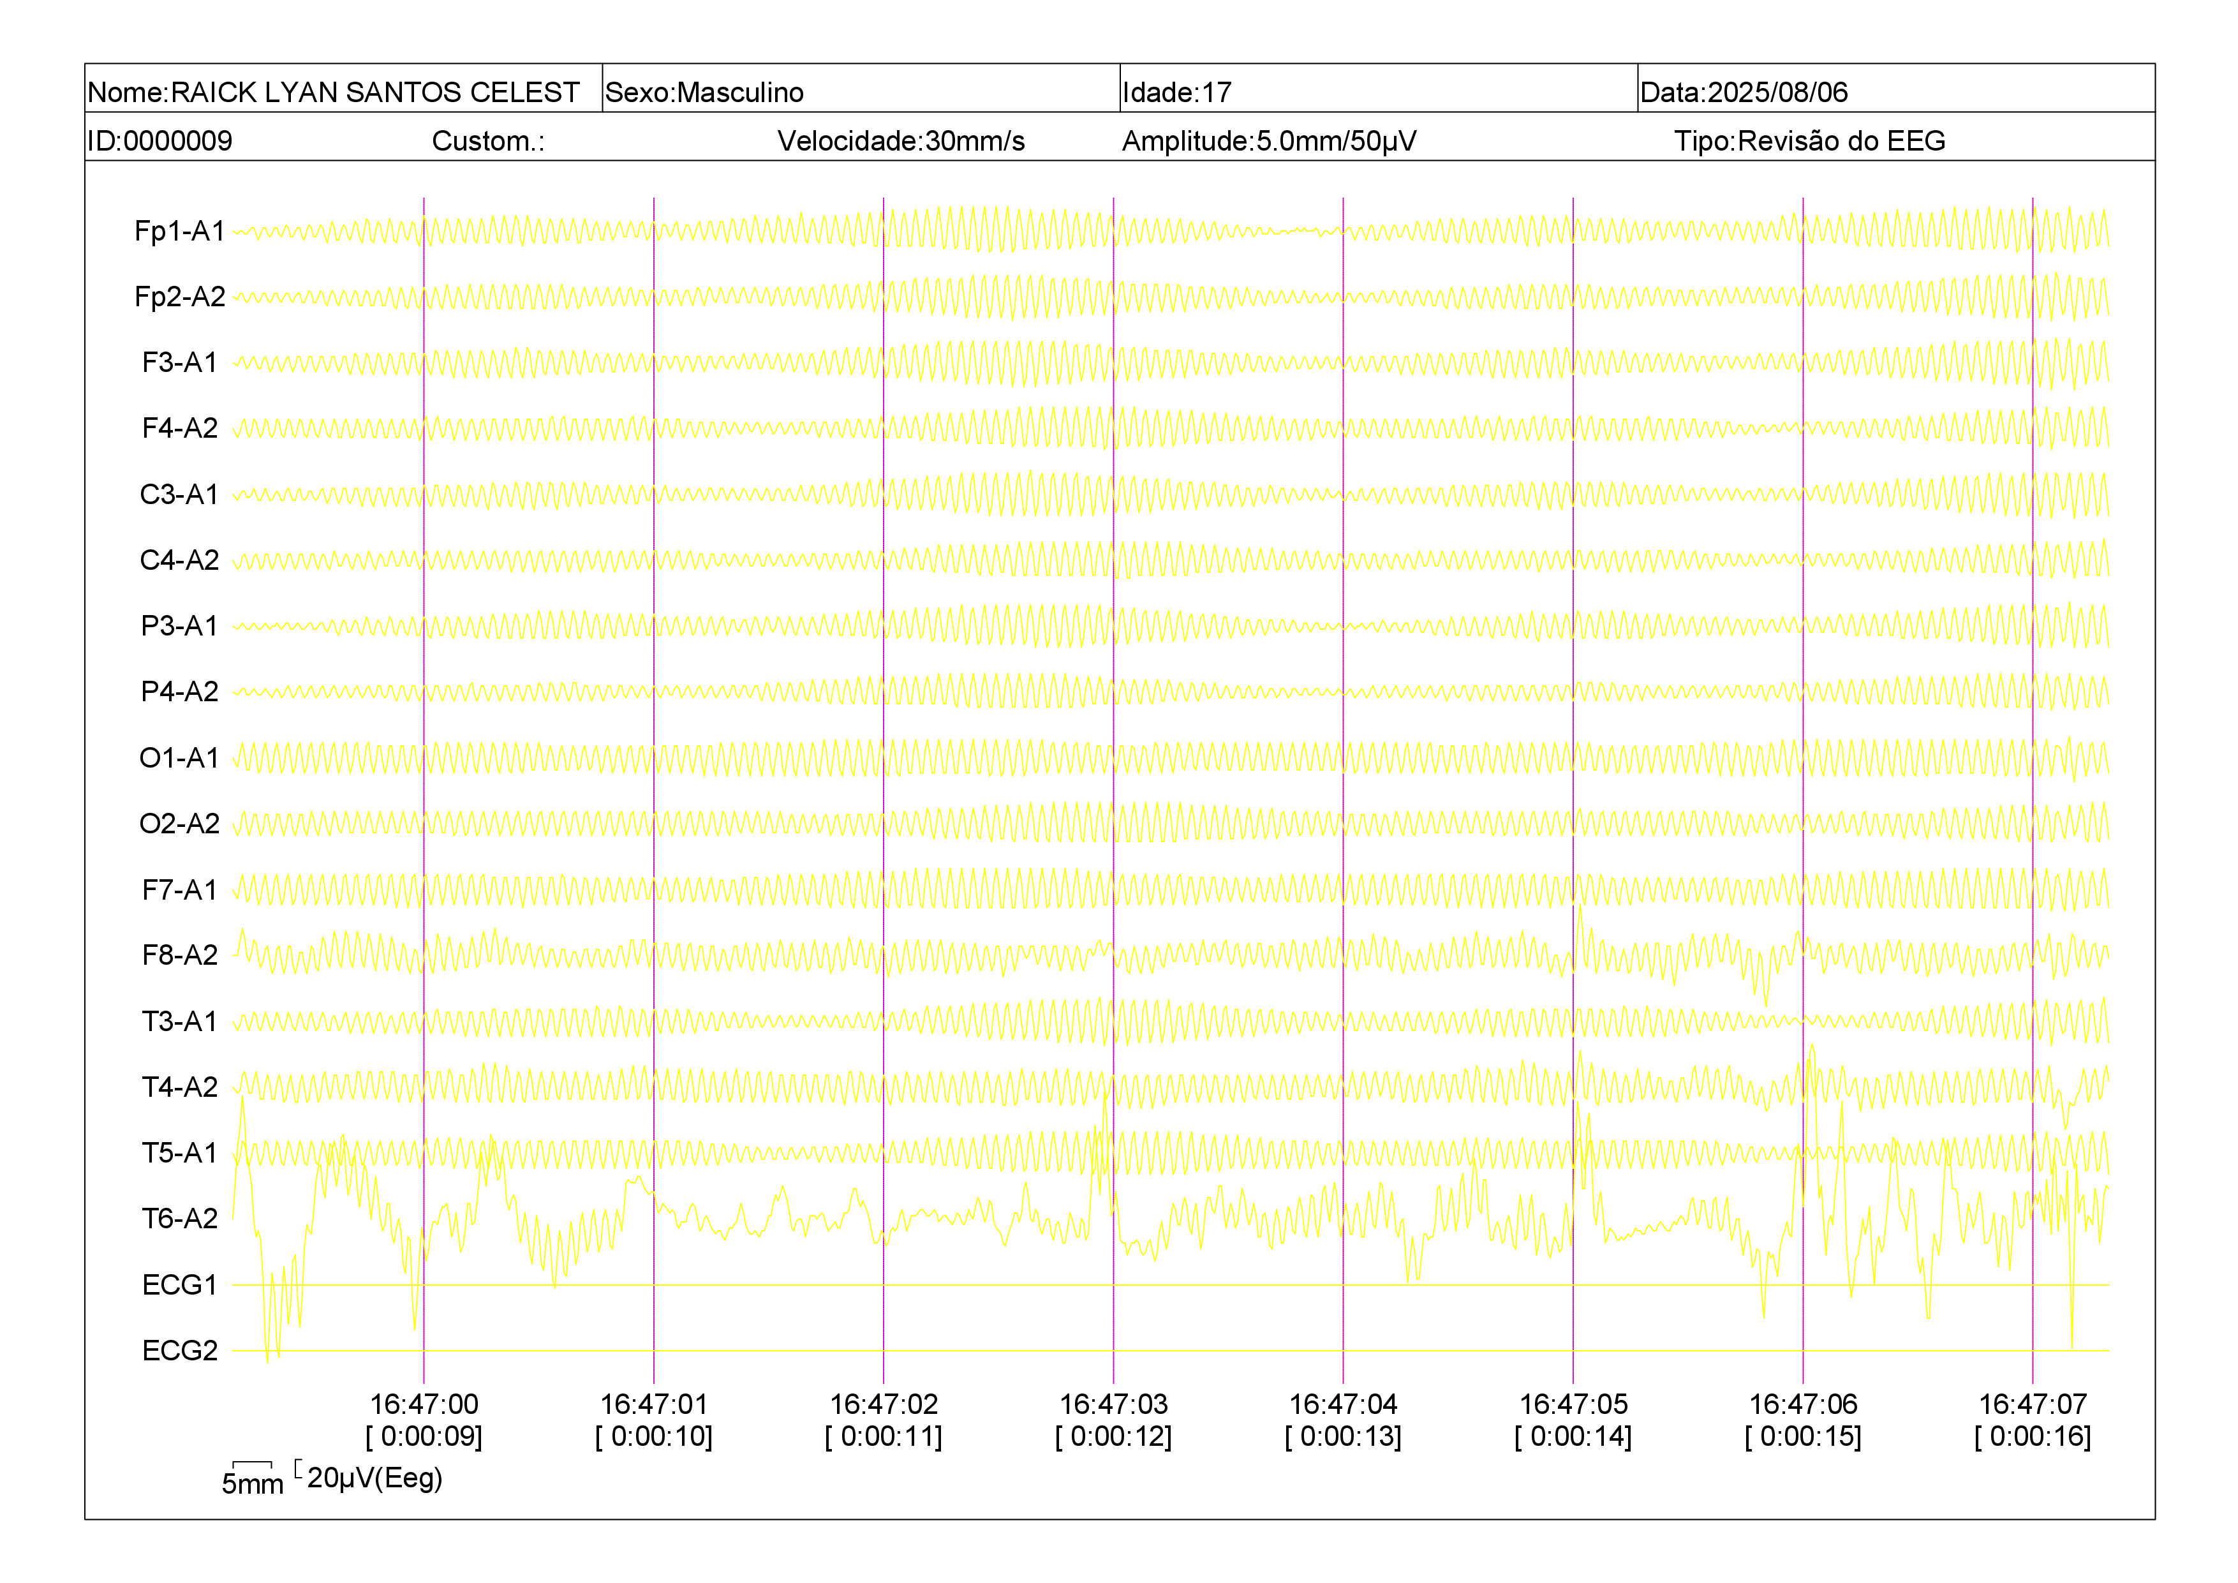Screen dimensions: 2238x1583
Task: Select the 16:47:06 time label
Action: pos(1804,1404)
